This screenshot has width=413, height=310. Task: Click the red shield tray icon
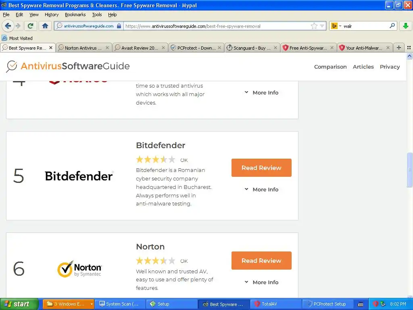click(375, 304)
